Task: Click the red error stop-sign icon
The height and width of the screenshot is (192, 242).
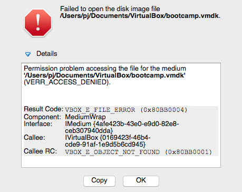Action: pos(38,23)
